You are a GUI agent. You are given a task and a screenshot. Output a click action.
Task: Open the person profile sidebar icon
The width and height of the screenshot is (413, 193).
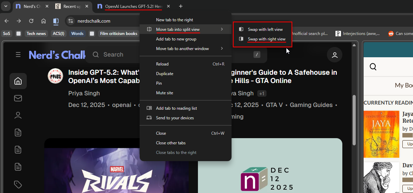(18, 115)
